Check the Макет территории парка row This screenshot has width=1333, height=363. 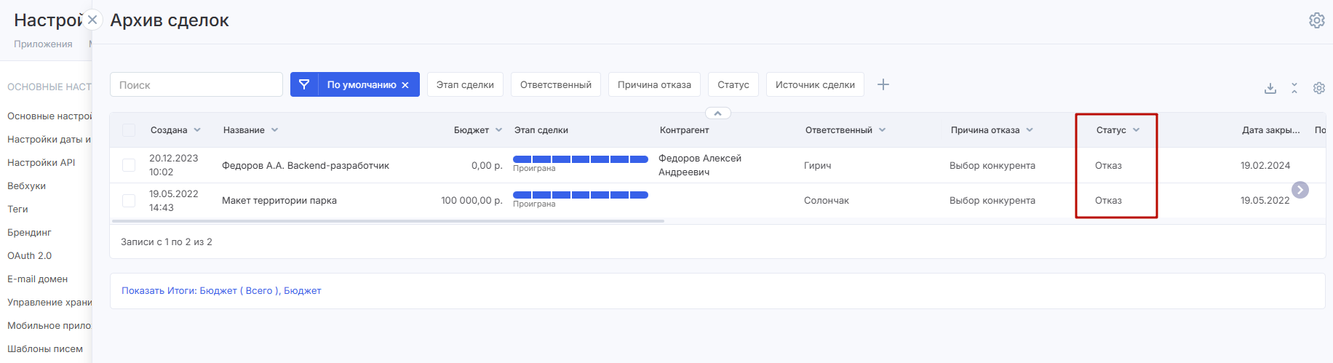pyautogui.click(x=129, y=201)
